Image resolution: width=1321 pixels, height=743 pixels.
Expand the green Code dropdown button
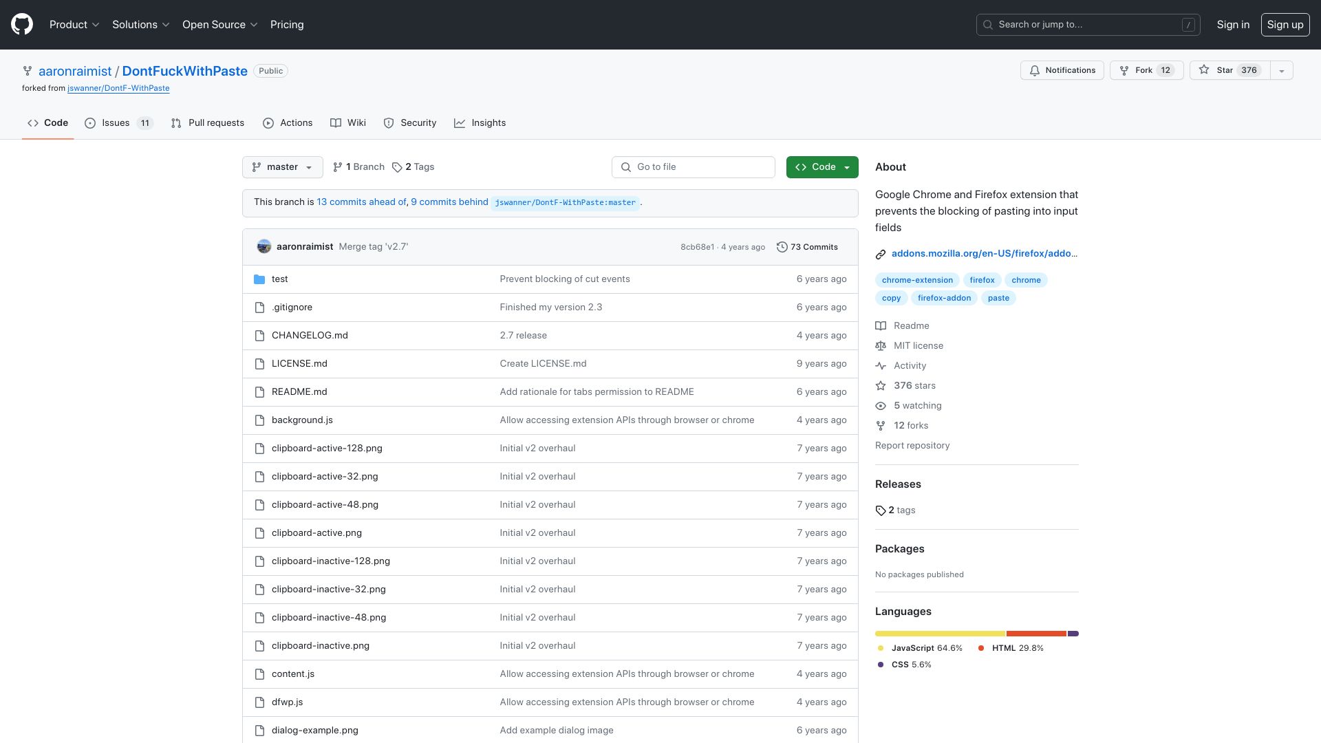click(x=822, y=167)
